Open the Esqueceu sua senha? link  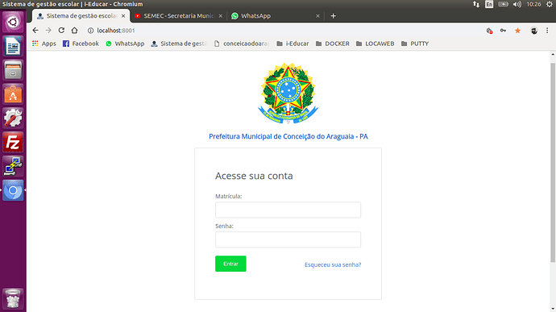[x=333, y=264]
